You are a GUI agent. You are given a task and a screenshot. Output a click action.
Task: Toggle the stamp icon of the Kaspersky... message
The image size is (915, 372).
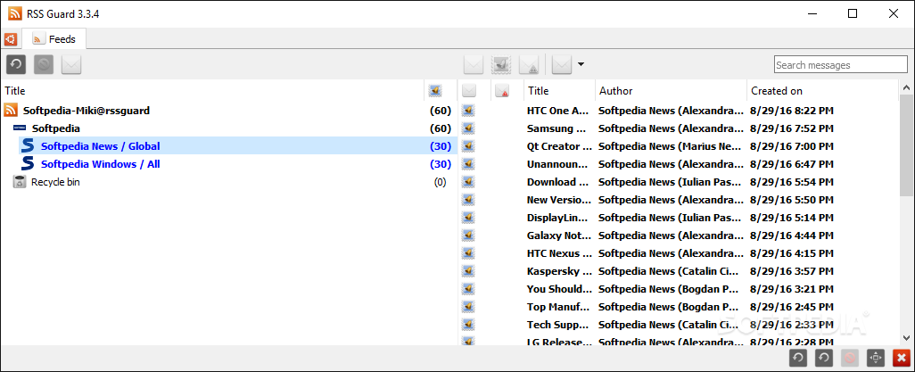point(467,271)
